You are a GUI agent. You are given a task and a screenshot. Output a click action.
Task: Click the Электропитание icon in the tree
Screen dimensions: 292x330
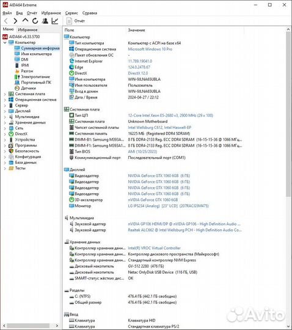tap(17, 77)
